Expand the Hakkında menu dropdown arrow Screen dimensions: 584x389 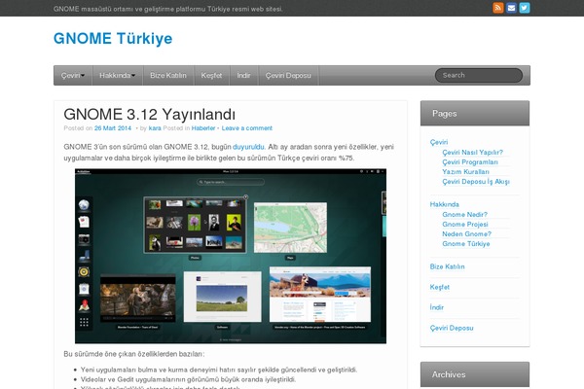click(133, 76)
